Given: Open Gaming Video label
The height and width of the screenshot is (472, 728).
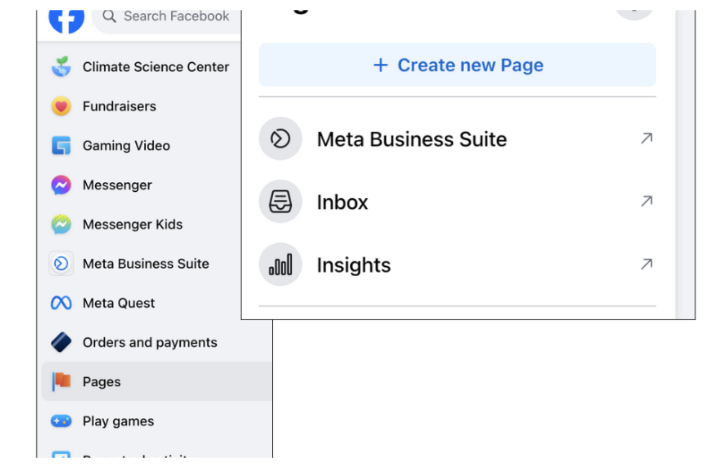Looking at the screenshot, I should (126, 146).
